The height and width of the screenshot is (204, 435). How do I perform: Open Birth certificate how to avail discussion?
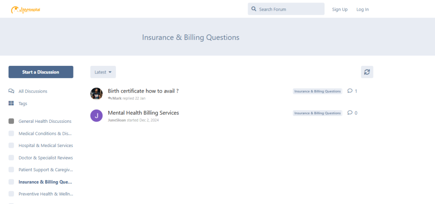143,91
